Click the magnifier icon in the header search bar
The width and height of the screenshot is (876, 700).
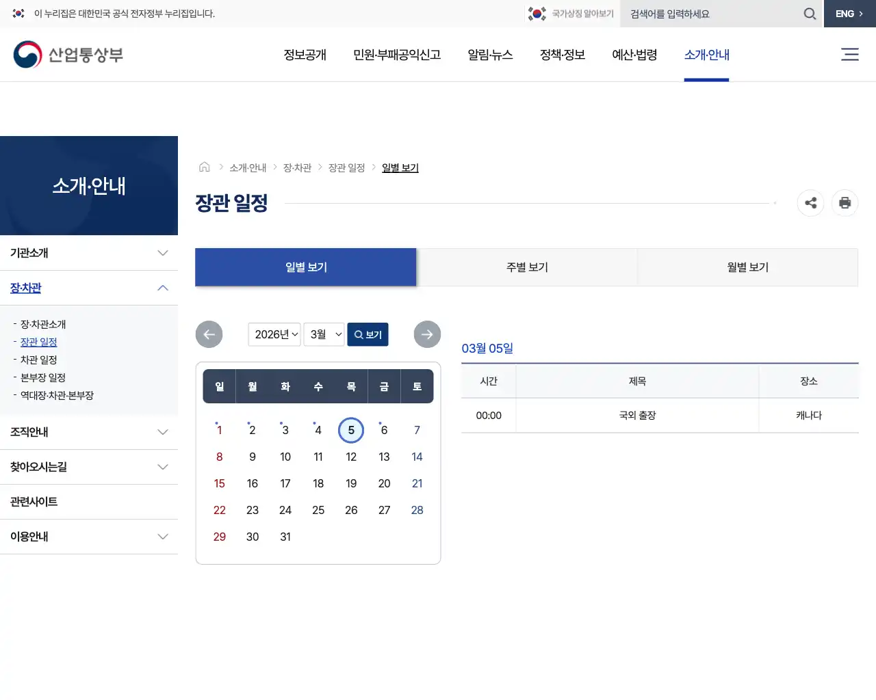tap(810, 14)
